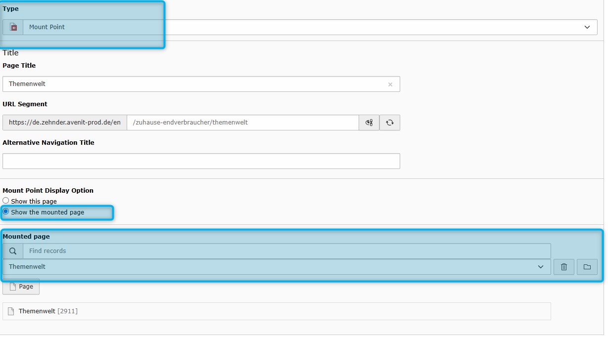The height and width of the screenshot is (338, 608).
Task: Select the "Show the mounted page" radio option
Action: (6, 211)
